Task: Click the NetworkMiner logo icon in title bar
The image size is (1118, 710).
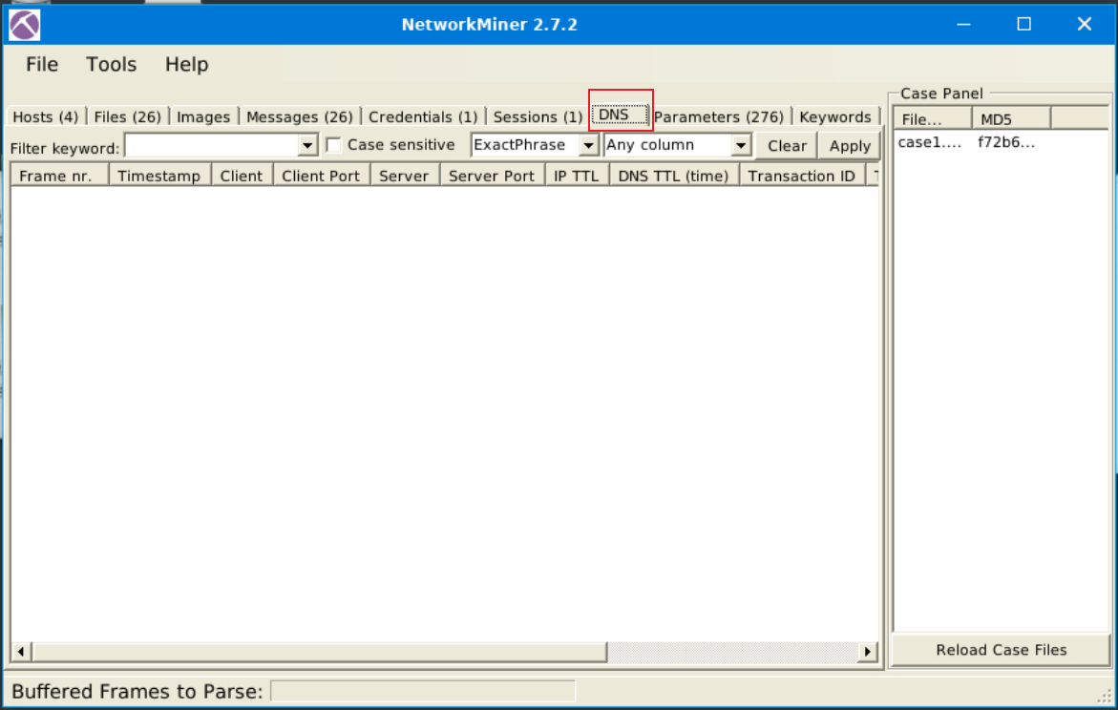Action: (24, 25)
